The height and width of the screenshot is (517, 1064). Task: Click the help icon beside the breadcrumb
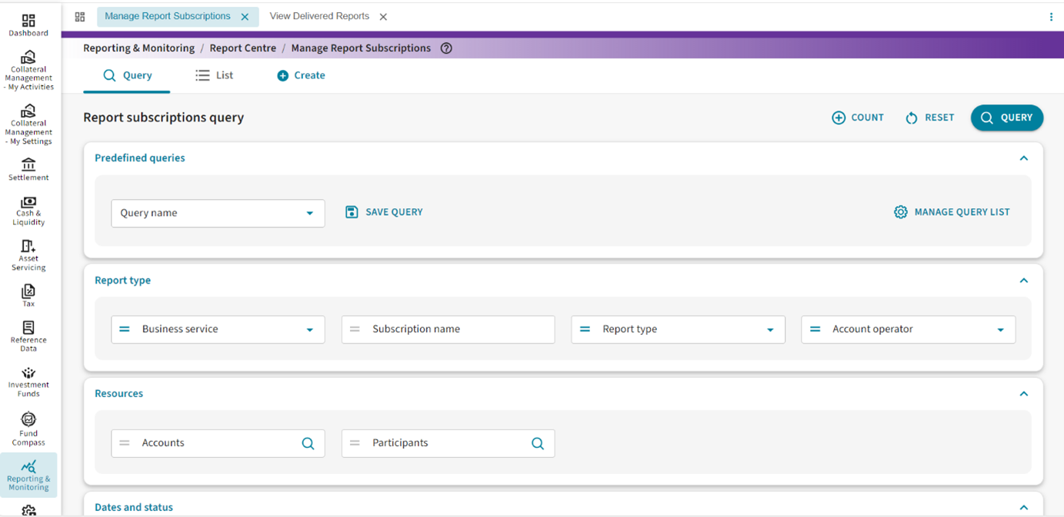tap(446, 48)
